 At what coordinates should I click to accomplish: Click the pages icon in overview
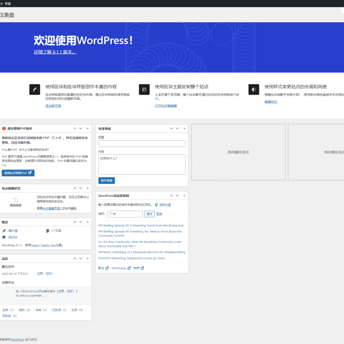(x=47, y=231)
